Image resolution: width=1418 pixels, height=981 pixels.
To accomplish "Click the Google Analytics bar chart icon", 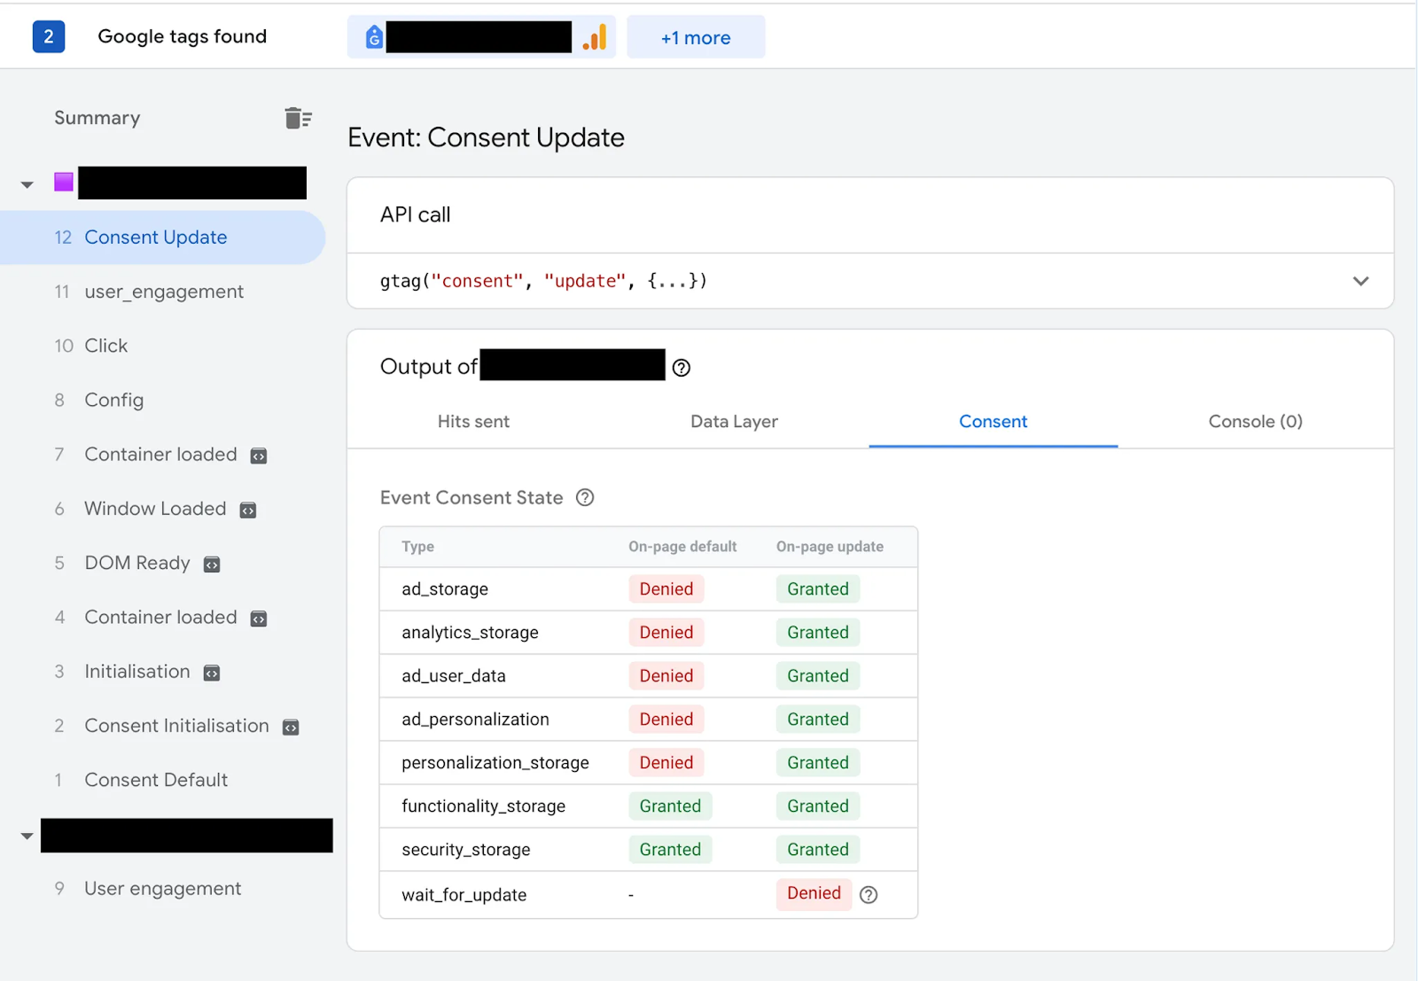I will 596,37.
